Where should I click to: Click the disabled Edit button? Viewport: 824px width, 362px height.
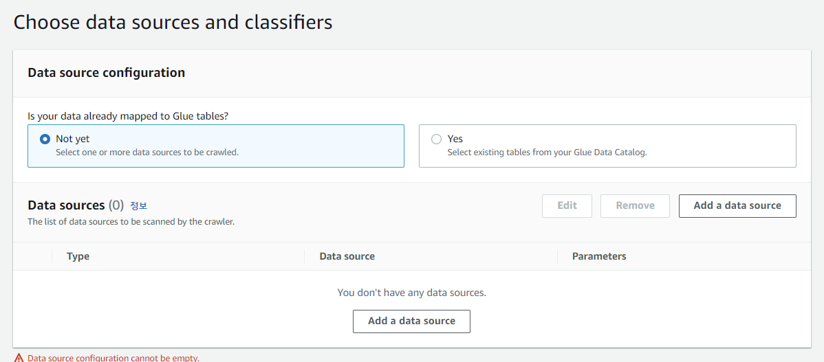567,205
